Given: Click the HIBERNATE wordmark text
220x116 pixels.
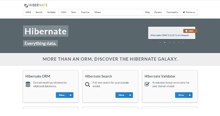Looking at the screenshot, I should click(x=38, y=5).
